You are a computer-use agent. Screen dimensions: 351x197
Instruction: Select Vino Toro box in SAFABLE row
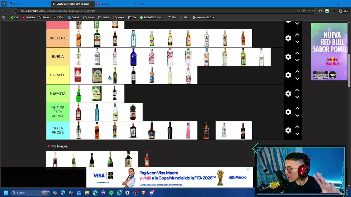pos(97,75)
